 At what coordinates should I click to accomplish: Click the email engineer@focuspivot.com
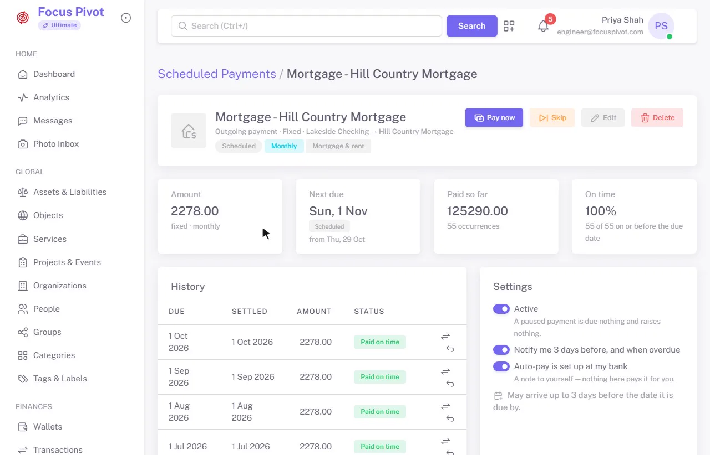(x=600, y=32)
